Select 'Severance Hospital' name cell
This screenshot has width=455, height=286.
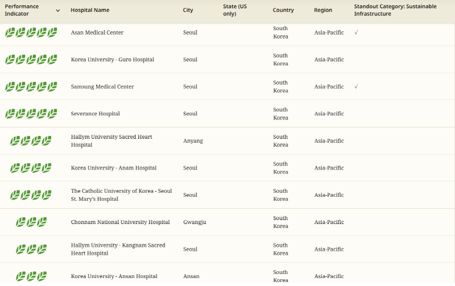coord(96,114)
